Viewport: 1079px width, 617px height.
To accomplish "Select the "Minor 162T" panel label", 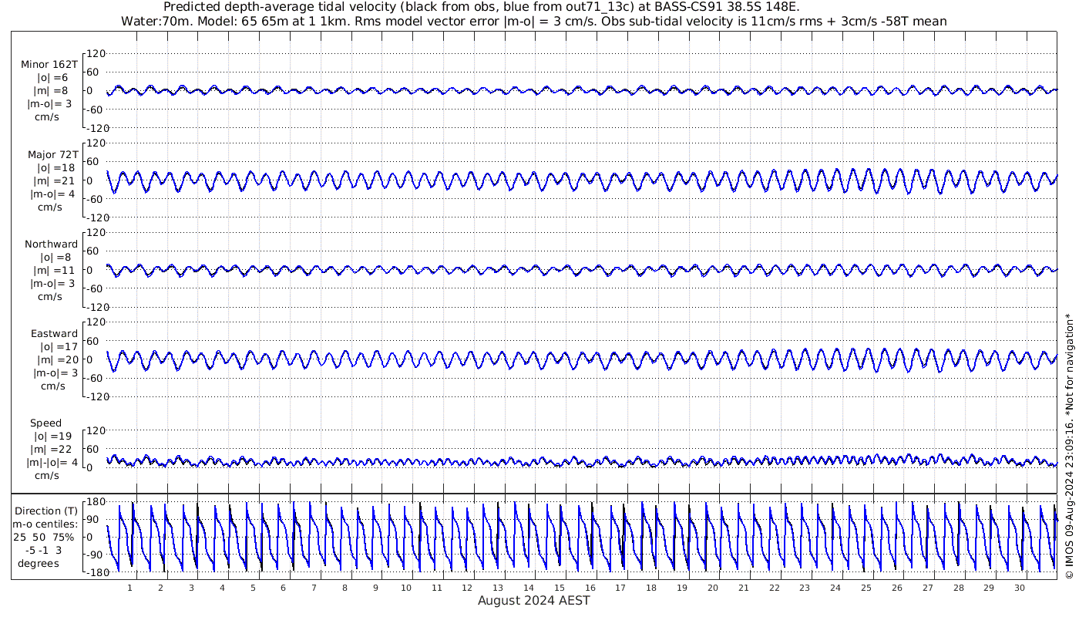I will tap(49, 65).
